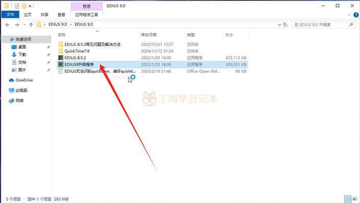Expand the address bar history dropdown
The height and width of the screenshot is (203, 360).
(279, 24)
